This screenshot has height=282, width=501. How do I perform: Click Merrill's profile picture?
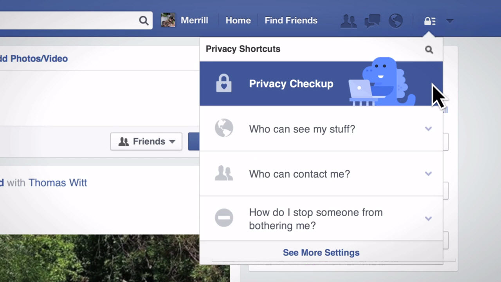click(x=168, y=20)
